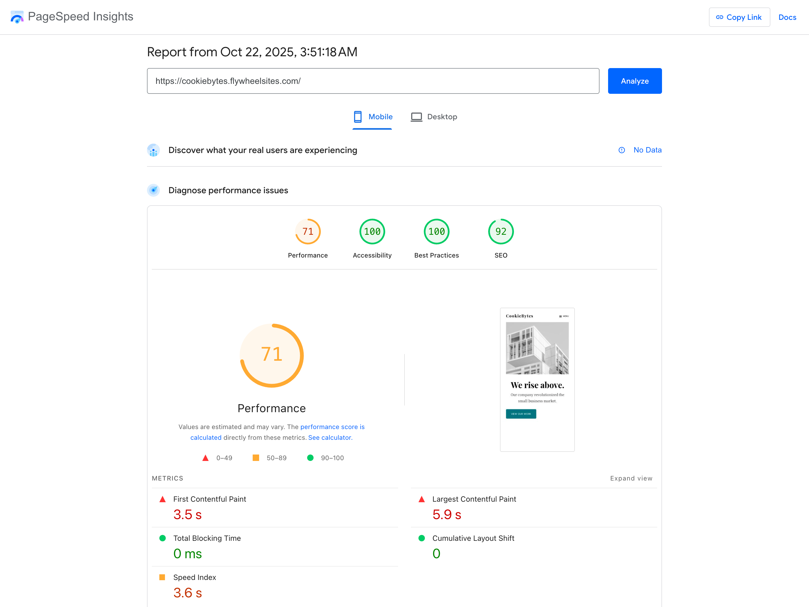This screenshot has height=607, width=809.
Task: Click the mobile phone icon beside Mobile
Action: [357, 117]
